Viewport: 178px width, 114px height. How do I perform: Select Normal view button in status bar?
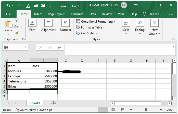[x=102, y=110]
